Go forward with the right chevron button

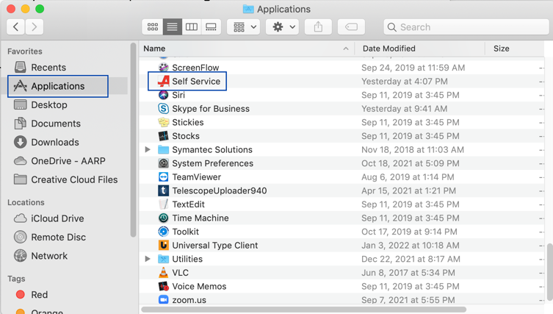[x=35, y=27]
